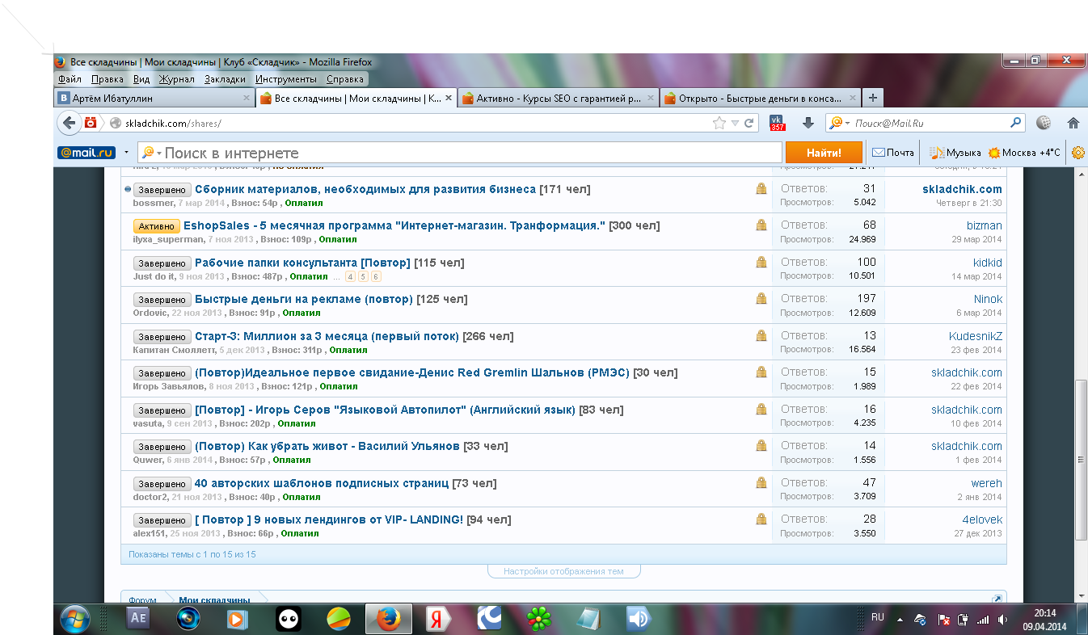Click the @mail.ru logo in toolbar

86,153
